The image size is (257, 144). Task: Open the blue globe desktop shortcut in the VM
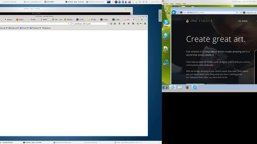166,37
